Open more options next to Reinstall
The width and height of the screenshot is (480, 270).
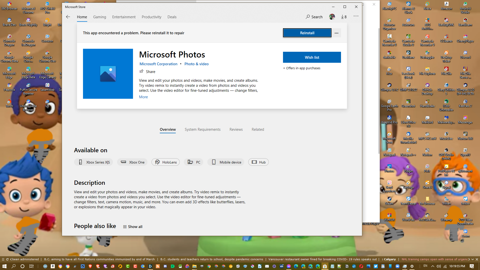pyautogui.click(x=336, y=33)
